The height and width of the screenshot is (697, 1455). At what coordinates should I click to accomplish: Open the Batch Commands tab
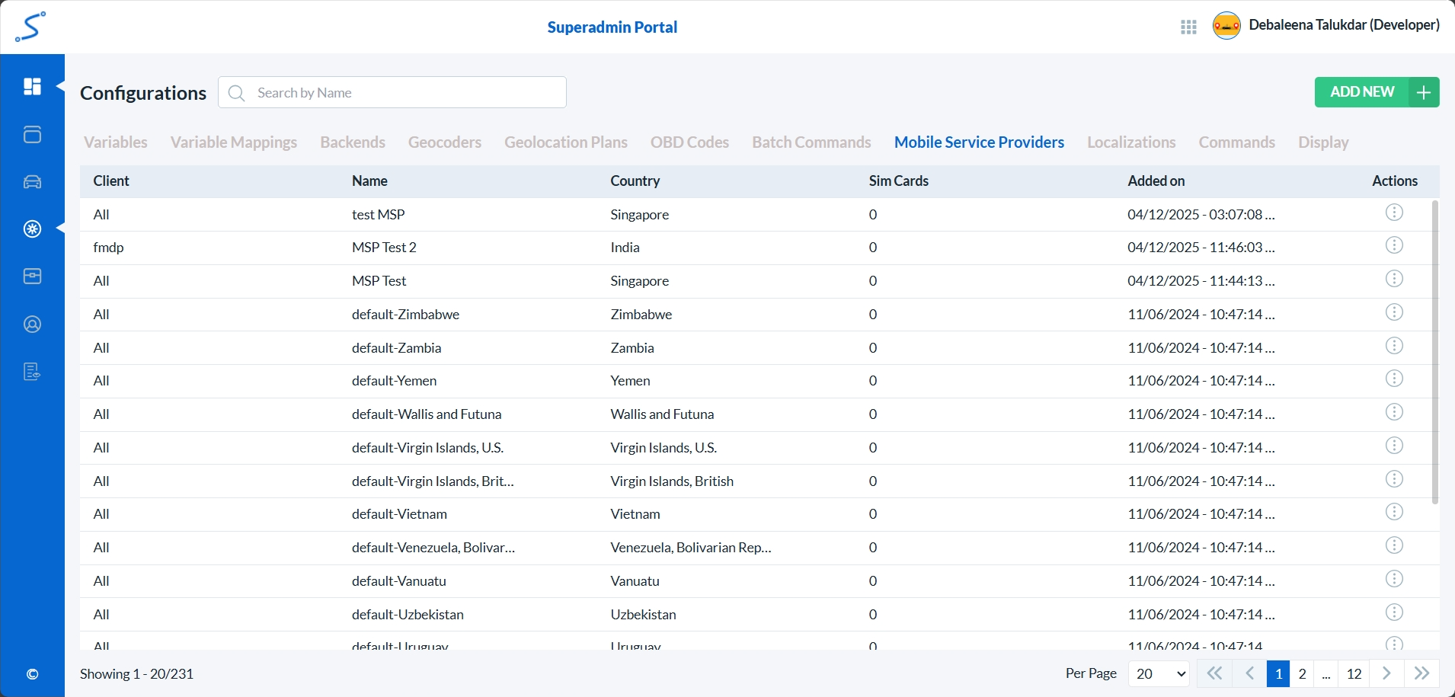tap(811, 142)
